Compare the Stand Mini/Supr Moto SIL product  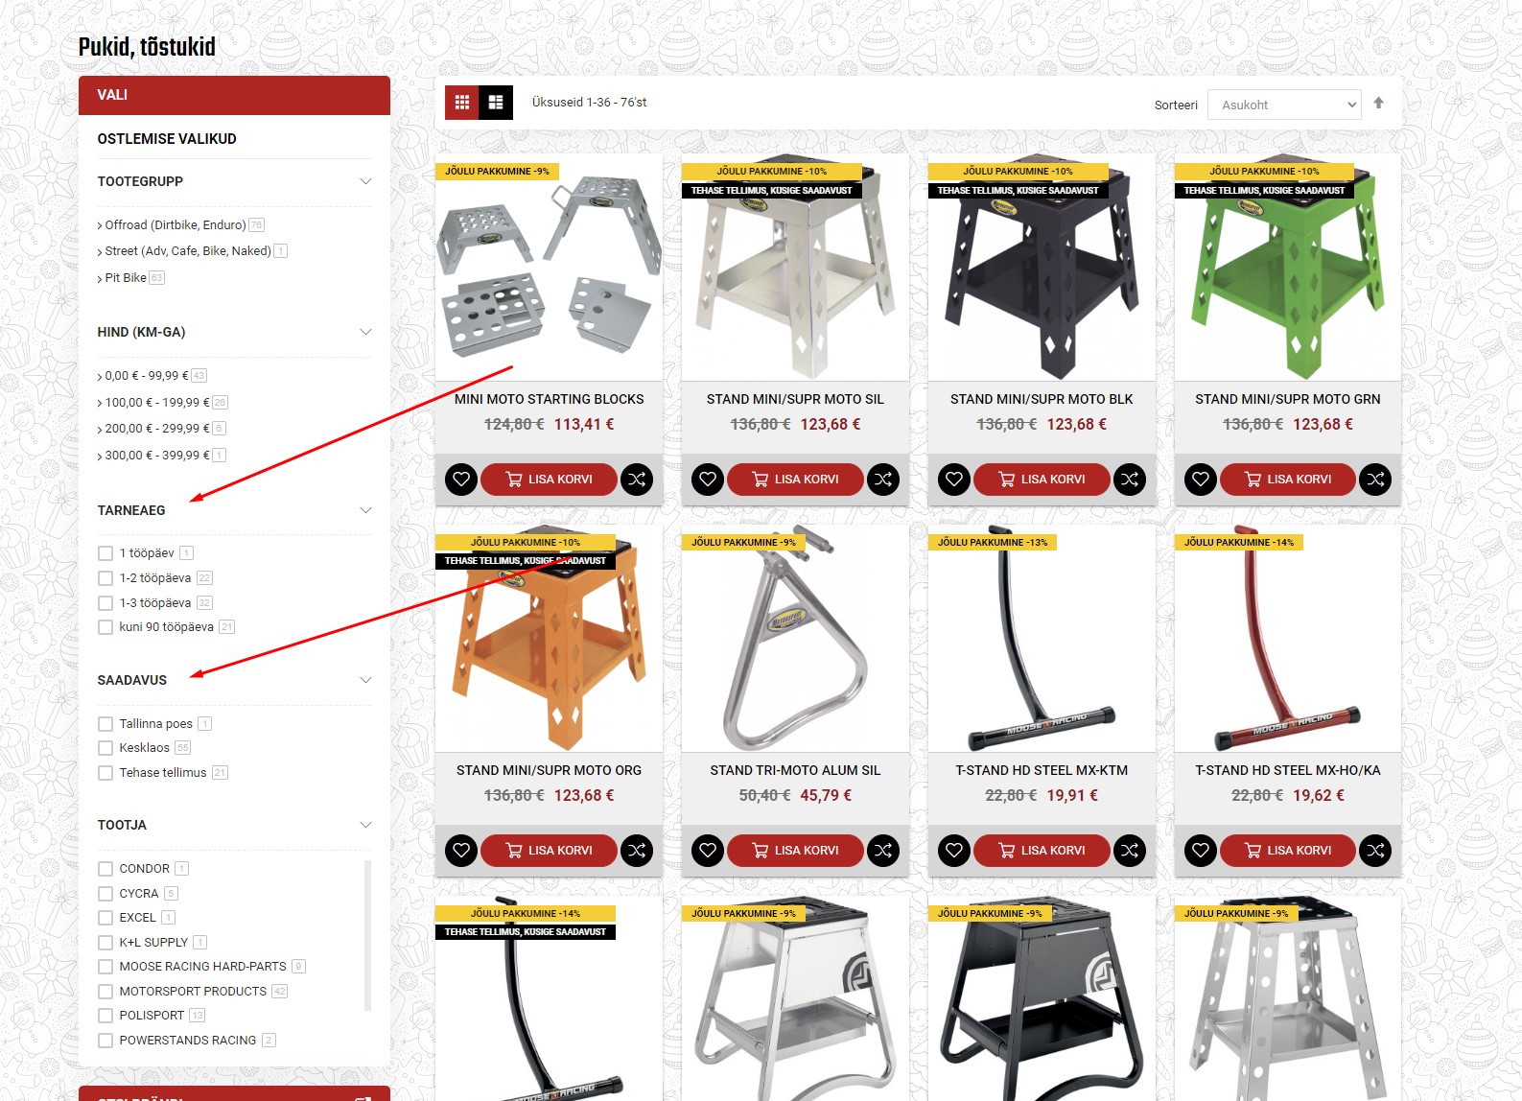coord(883,479)
